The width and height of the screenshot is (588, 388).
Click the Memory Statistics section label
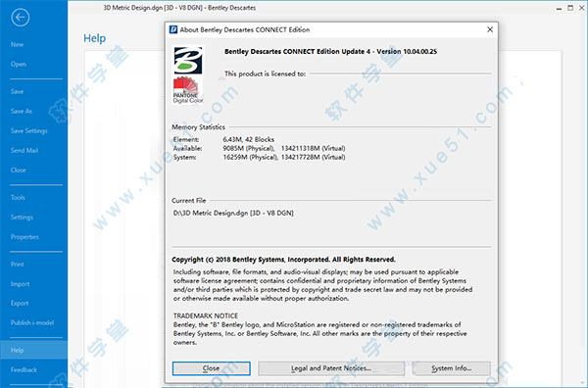(198, 127)
